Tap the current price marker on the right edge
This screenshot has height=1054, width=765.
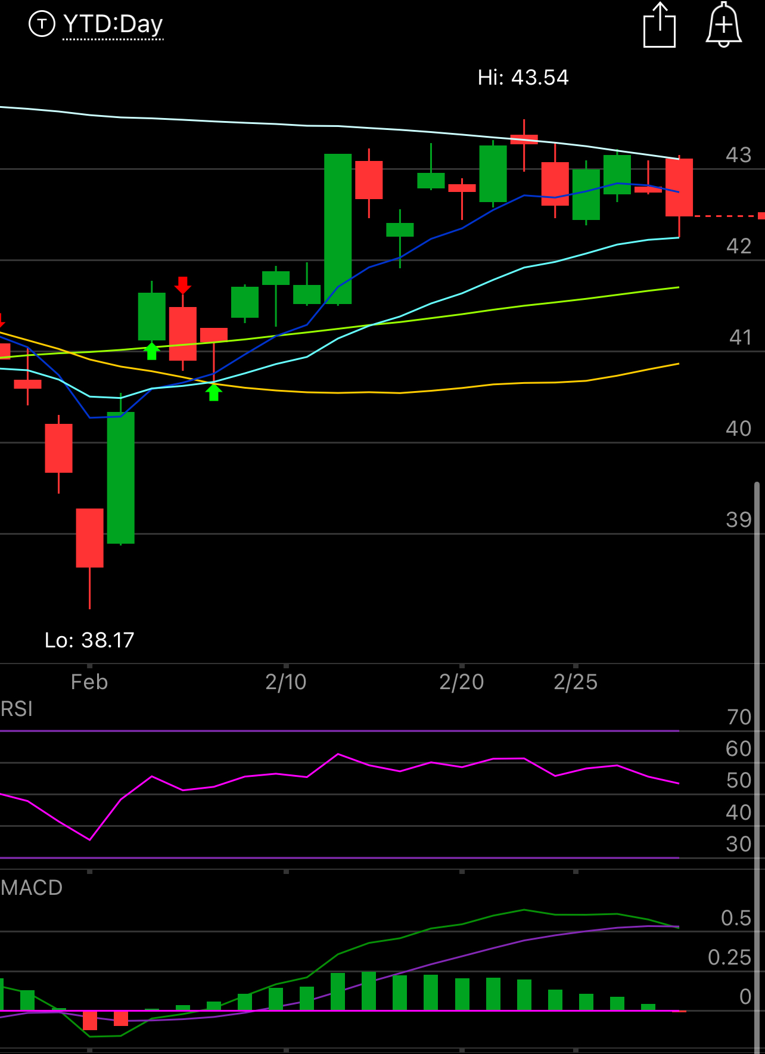[761, 216]
